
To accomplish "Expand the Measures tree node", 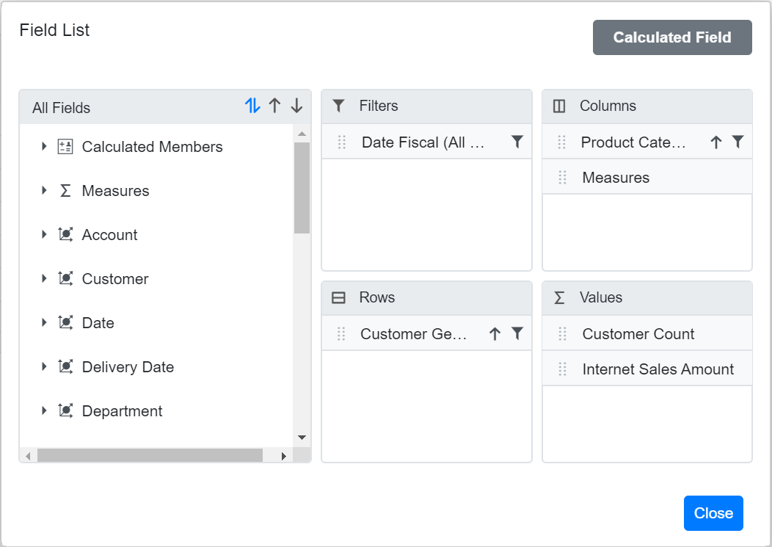I will [x=44, y=190].
